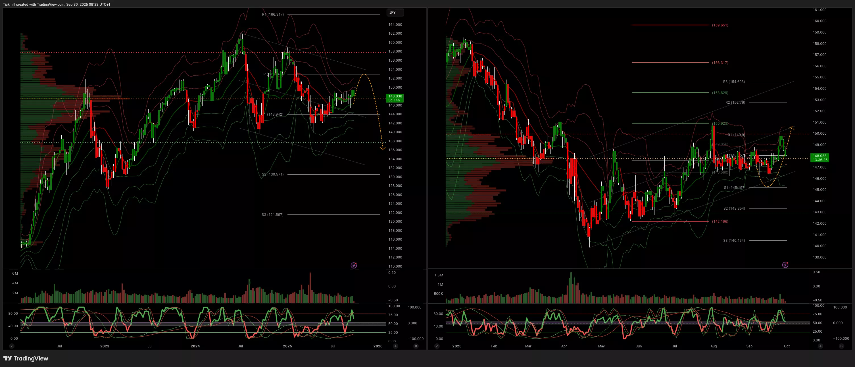Click the Z timezone button on the right chart

tap(437, 346)
